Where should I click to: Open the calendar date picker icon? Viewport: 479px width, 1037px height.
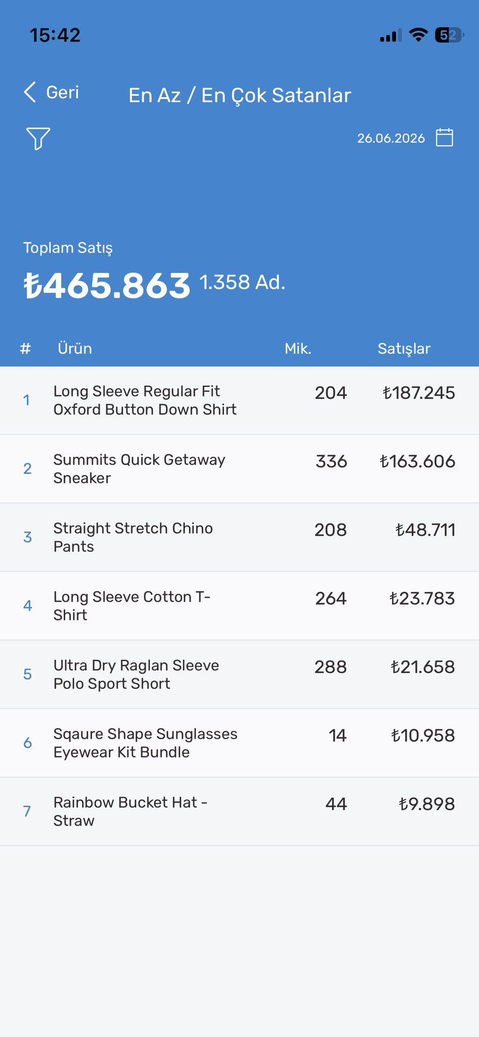pos(445,137)
